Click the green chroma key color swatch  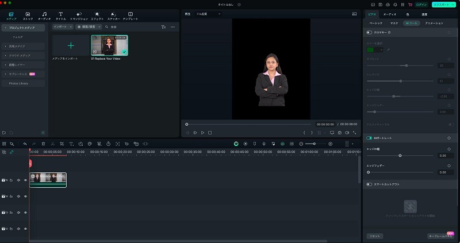370,50
